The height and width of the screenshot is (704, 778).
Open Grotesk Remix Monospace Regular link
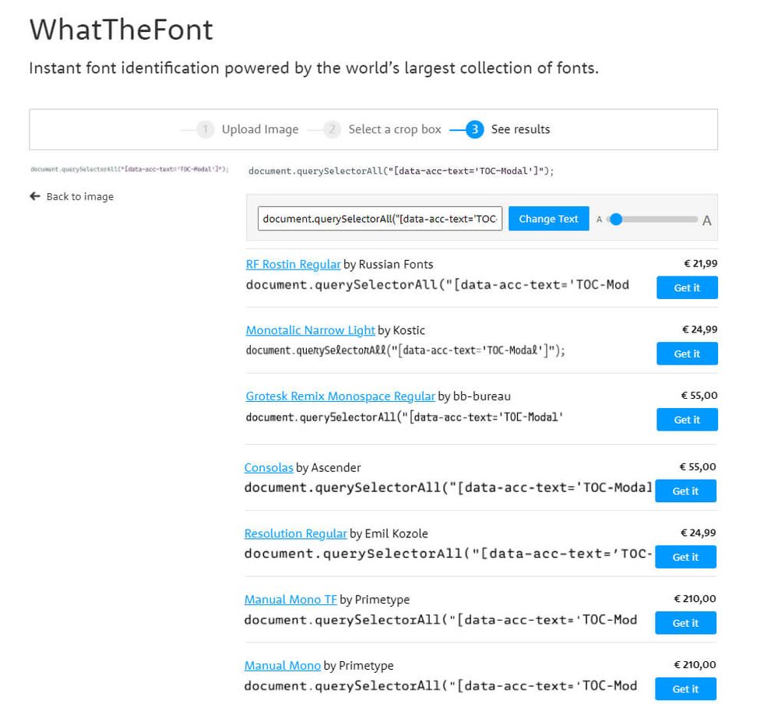340,396
